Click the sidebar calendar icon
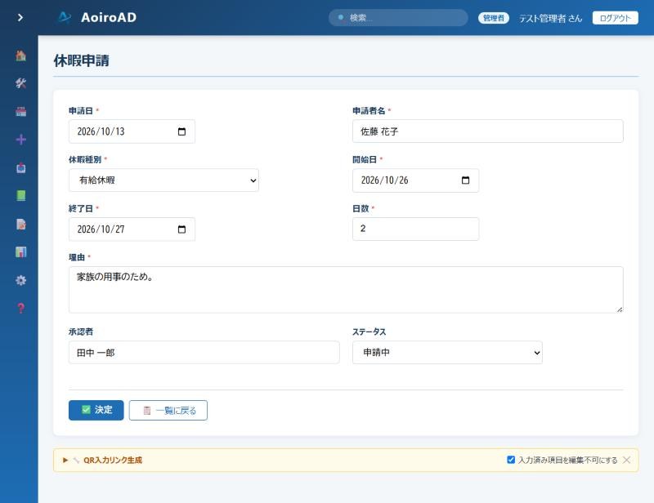The image size is (654, 503). [x=21, y=112]
